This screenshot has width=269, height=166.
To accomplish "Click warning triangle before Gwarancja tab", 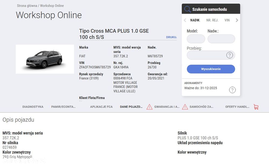I will (x=149, y=107).
